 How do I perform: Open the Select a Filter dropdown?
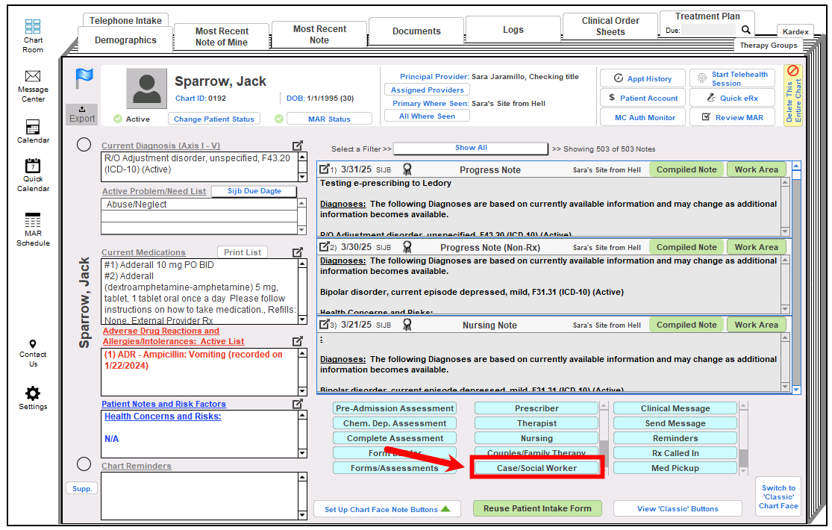(470, 149)
